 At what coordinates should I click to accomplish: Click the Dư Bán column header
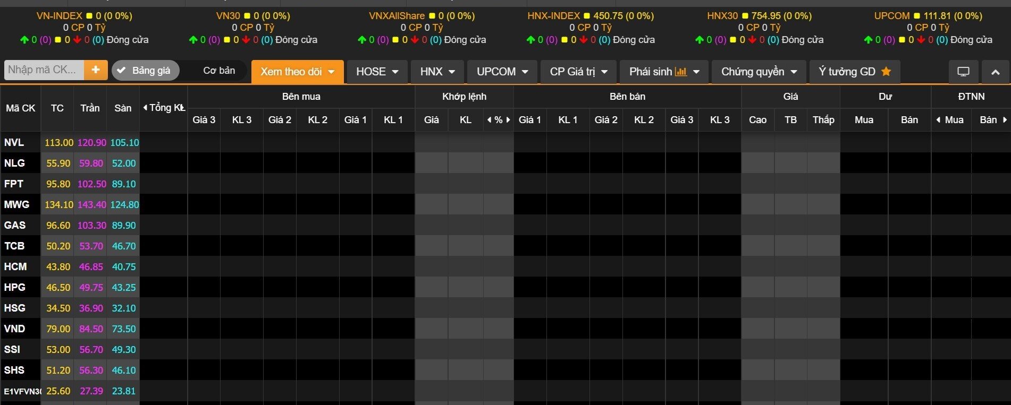pyautogui.click(x=909, y=120)
